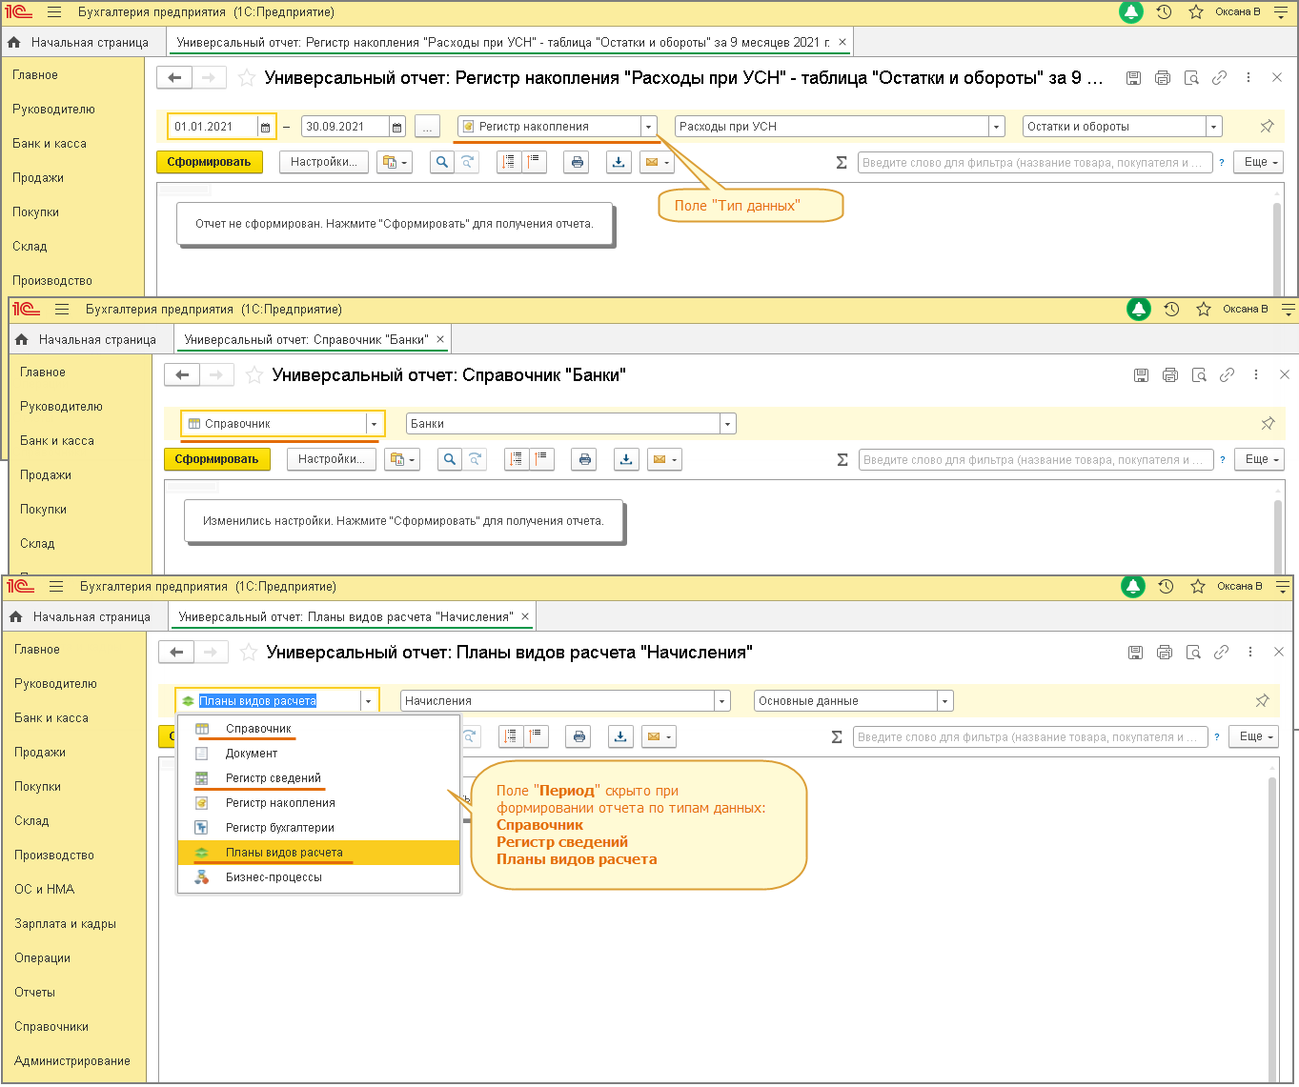Open copy dropdown icon in middle window toolbar
Image resolution: width=1299 pixels, height=1087 pixels.
400,459
